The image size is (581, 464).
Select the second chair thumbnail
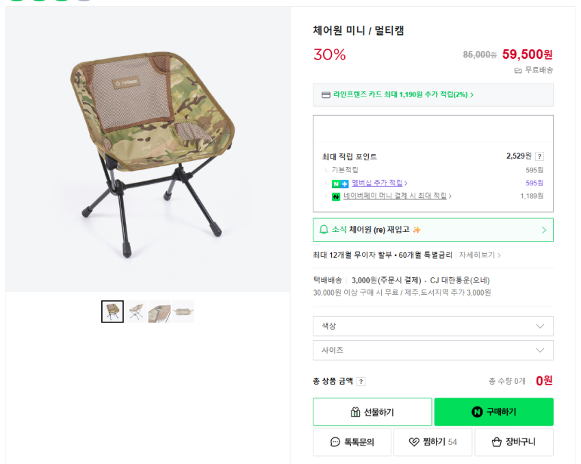point(135,311)
